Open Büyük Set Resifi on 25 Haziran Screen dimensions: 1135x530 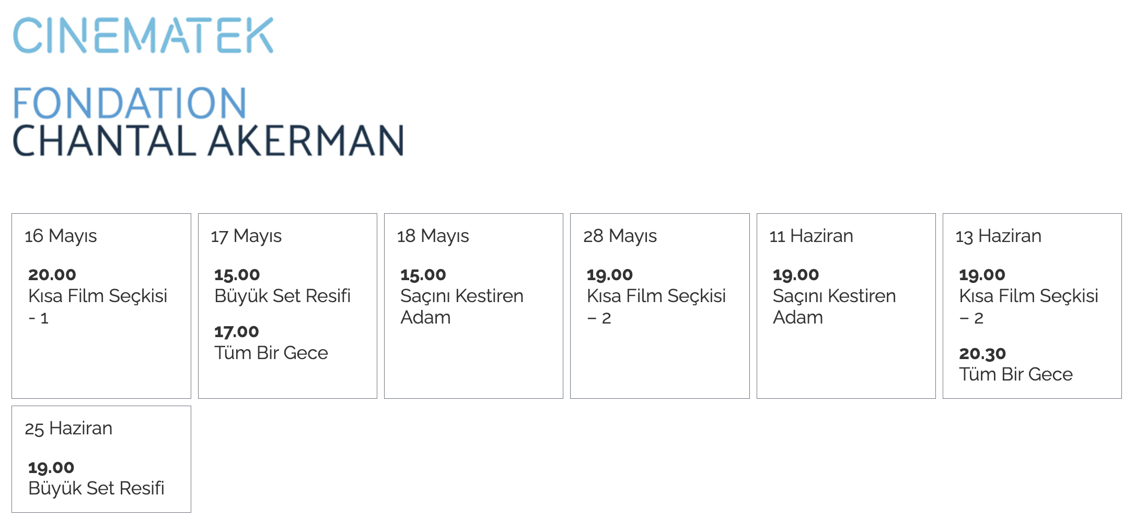coord(96,488)
